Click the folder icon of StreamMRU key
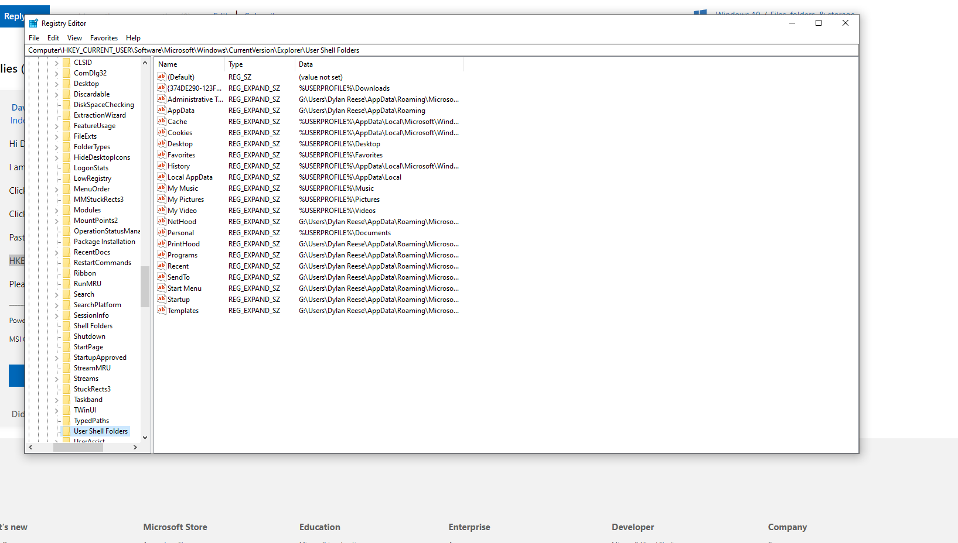 click(66, 368)
